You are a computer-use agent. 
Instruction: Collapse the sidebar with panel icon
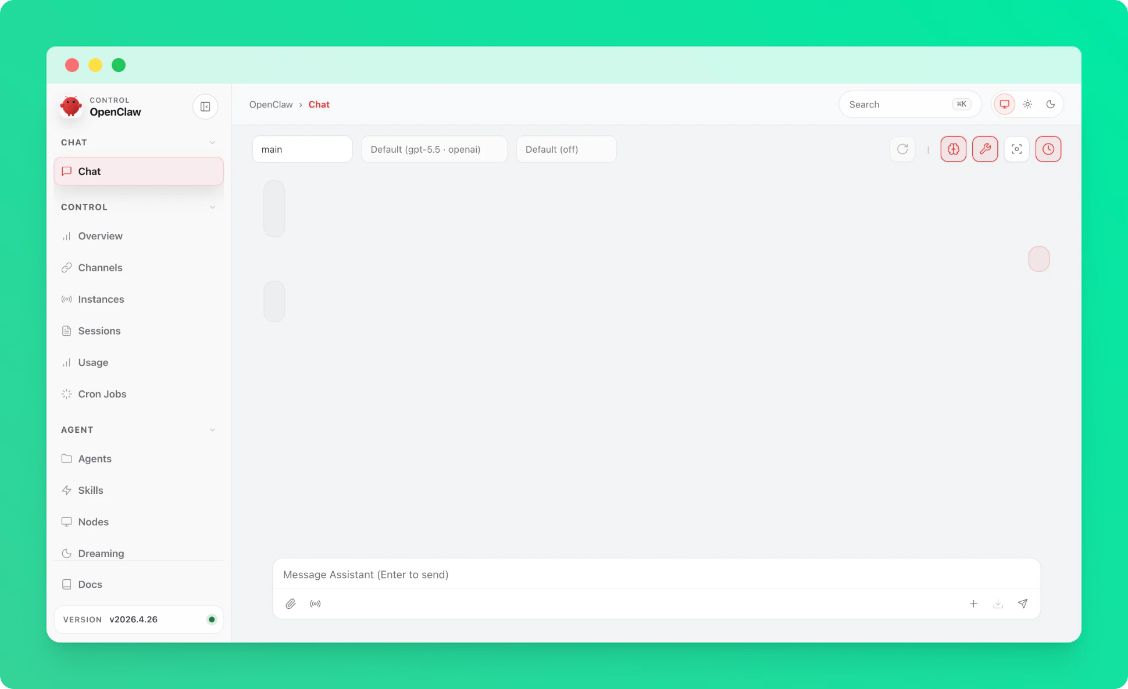(x=205, y=107)
